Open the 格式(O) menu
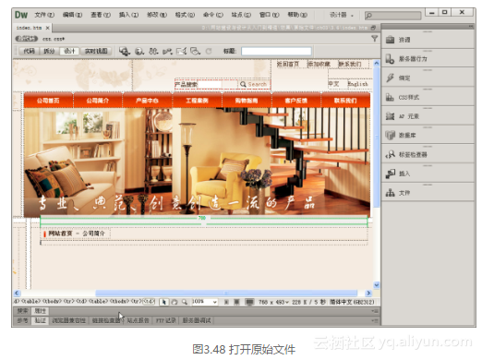The image size is (482, 360). [185, 15]
